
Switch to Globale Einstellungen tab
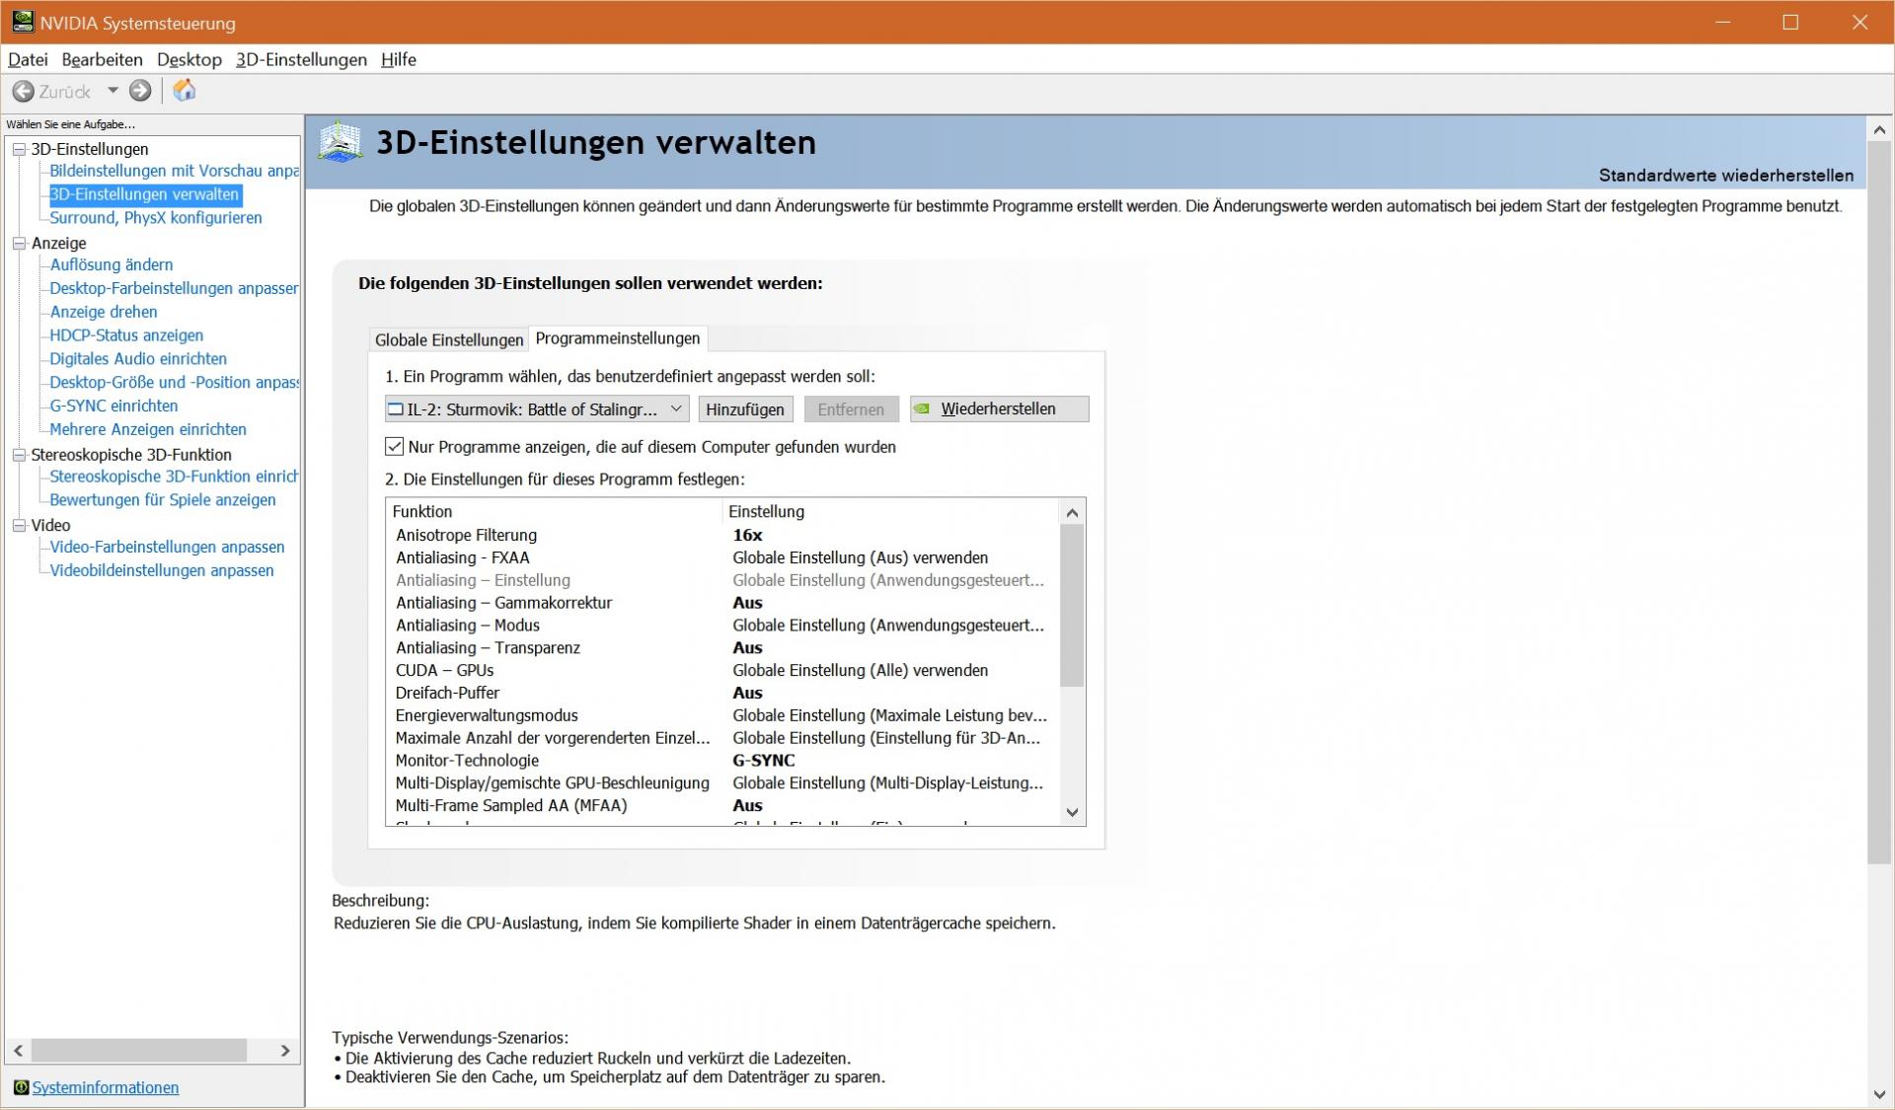pyautogui.click(x=449, y=339)
